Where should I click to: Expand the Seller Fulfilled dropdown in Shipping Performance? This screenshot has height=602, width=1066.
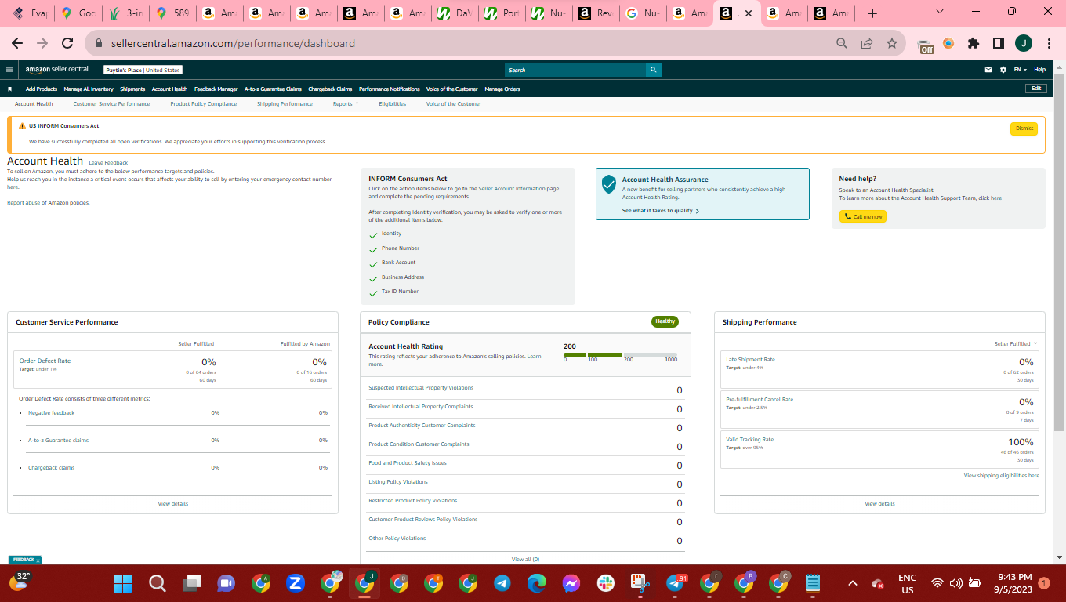pos(1015,343)
